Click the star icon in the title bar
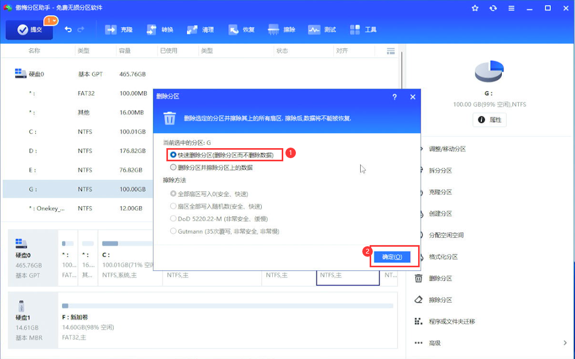575x359 pixels. 475,8
